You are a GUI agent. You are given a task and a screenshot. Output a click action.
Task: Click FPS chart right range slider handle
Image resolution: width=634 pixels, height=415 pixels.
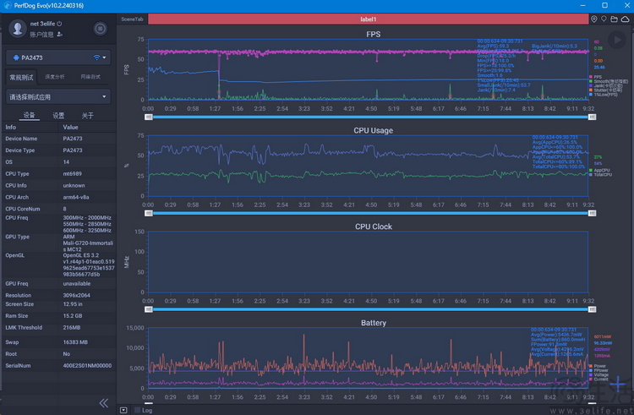coord(592,117)
